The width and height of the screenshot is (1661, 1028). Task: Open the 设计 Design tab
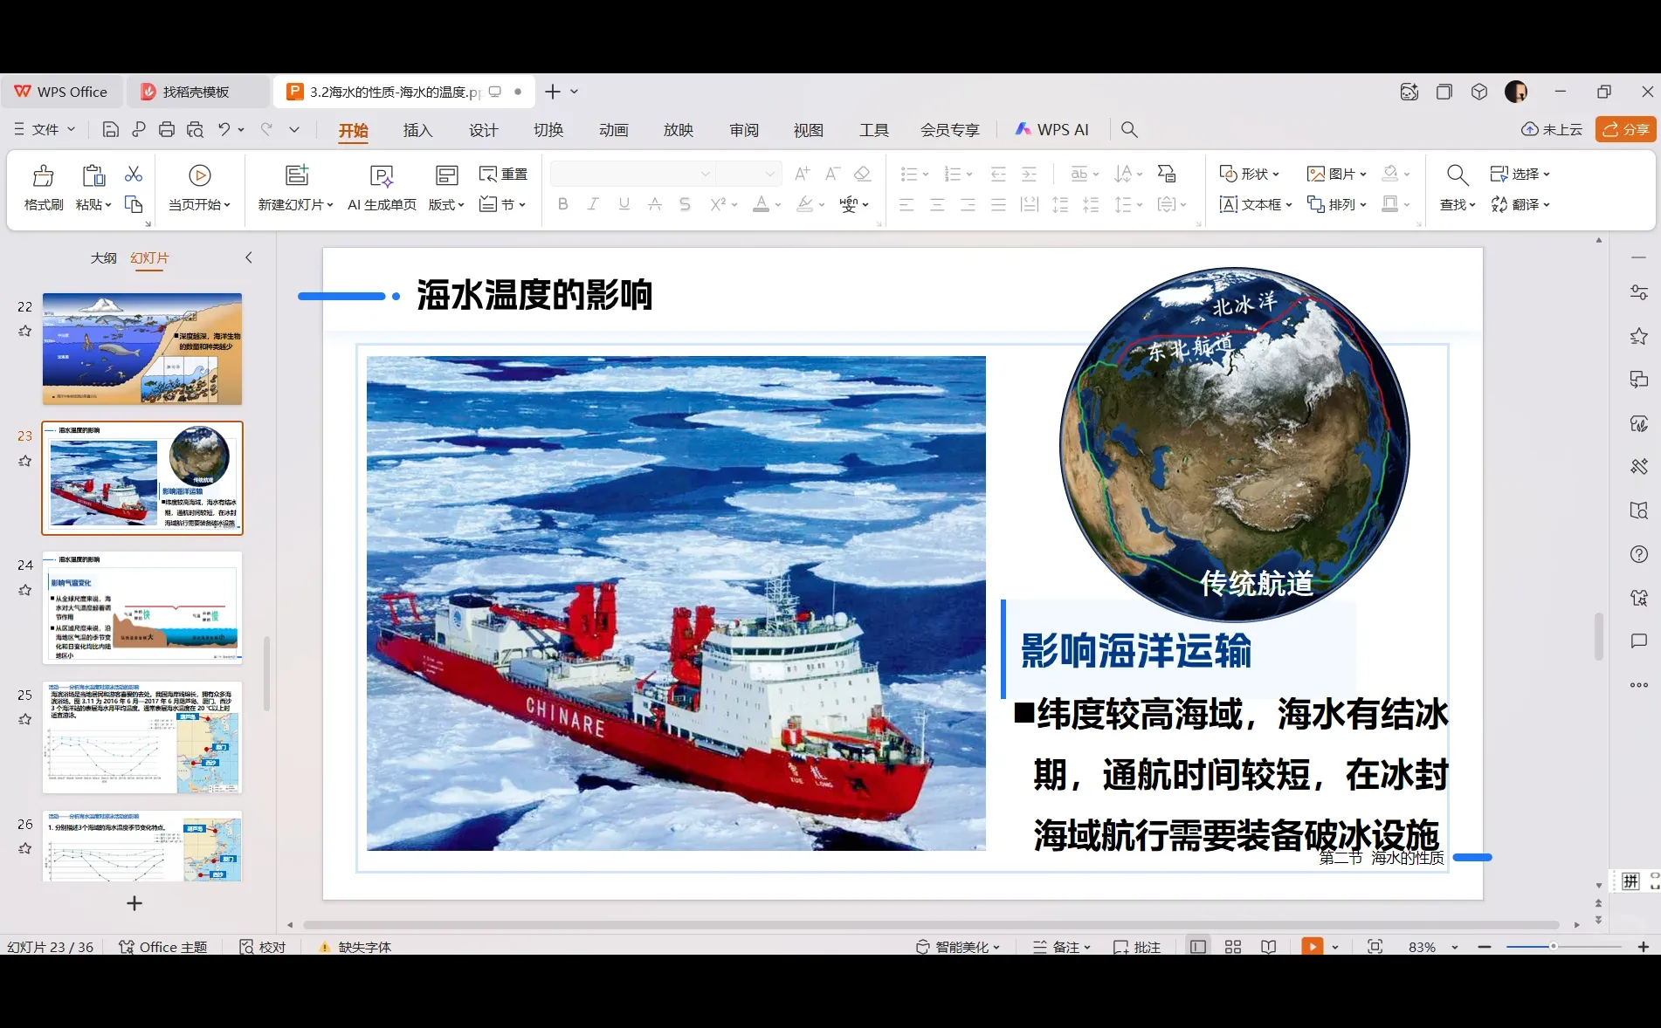(483, 130)
